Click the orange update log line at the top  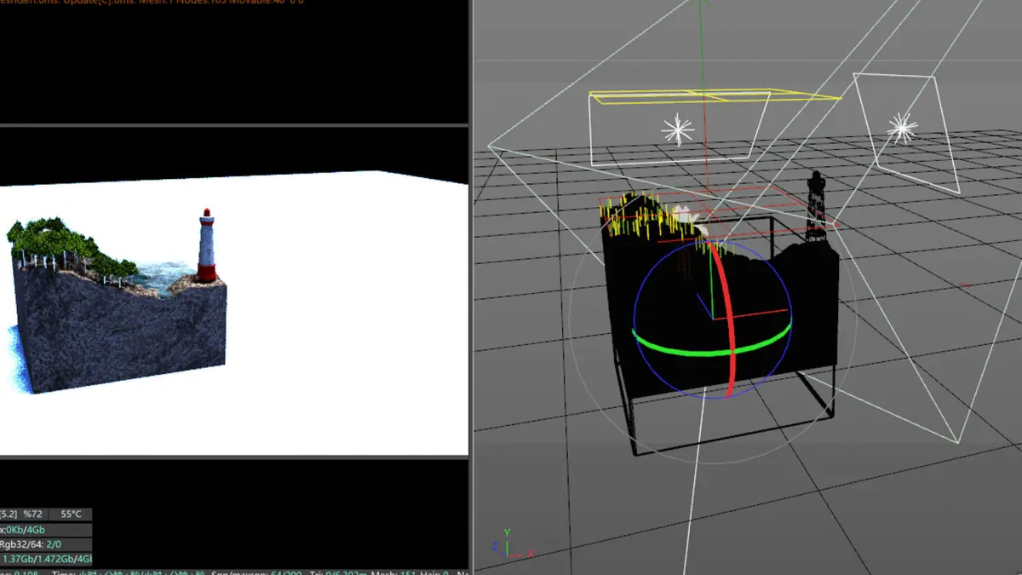tap(152, 2)
